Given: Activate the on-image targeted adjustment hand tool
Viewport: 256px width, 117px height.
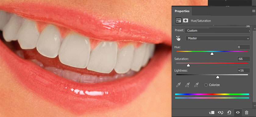Looking at the screenshot, I should click(x=178, y=38).
